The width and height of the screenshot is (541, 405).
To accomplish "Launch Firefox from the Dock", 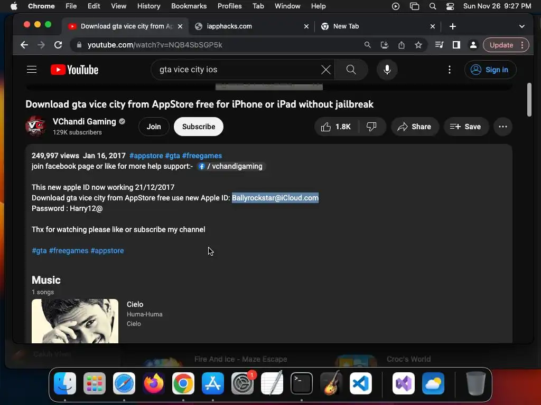I will click(154, 383).
